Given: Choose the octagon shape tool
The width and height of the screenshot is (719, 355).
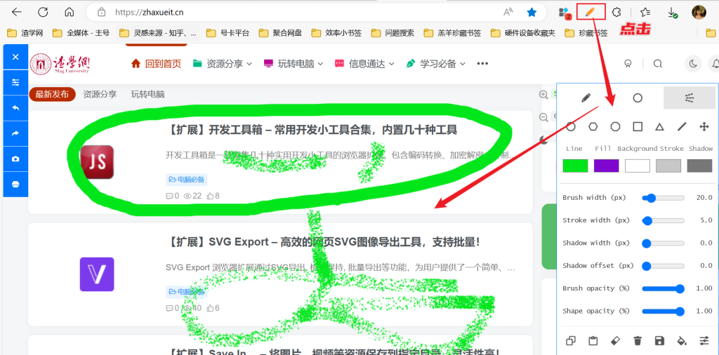Looking at the screenshot, I should tap(615, 127).
